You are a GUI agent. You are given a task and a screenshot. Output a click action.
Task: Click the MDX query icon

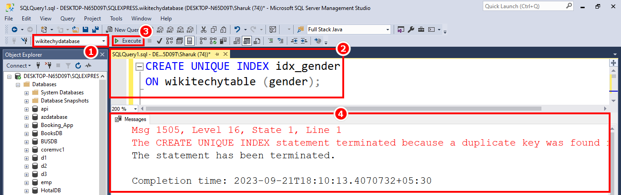pos(160,29)
